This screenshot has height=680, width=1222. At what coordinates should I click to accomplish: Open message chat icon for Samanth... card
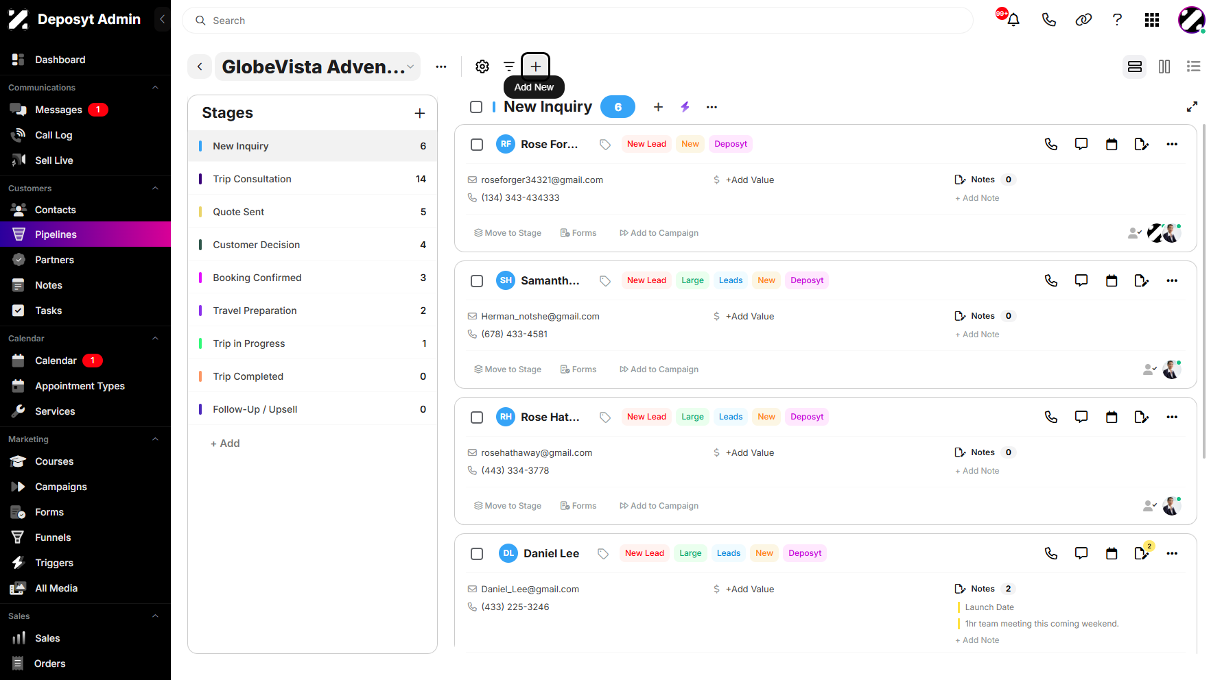coord(1081,280)
